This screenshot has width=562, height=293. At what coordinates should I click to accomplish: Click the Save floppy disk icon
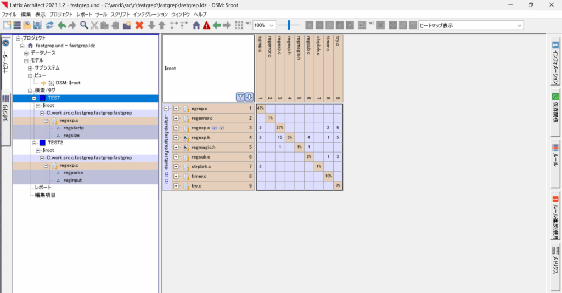pos(38,25)
